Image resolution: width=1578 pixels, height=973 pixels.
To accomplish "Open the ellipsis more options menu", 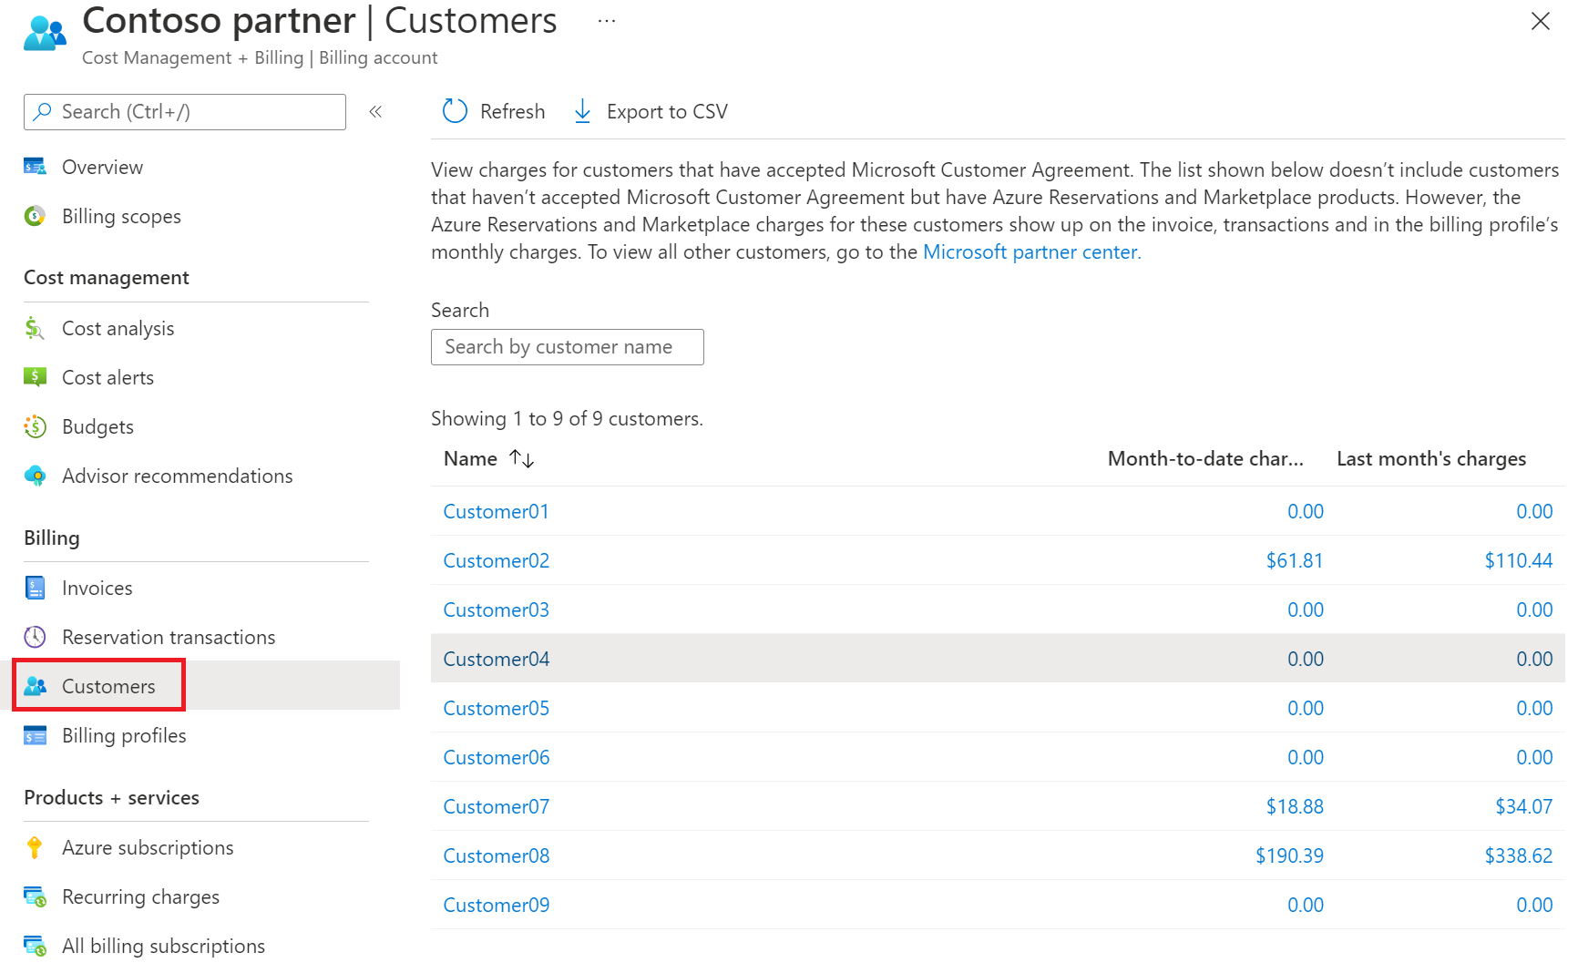I will (x=607, y=20).
